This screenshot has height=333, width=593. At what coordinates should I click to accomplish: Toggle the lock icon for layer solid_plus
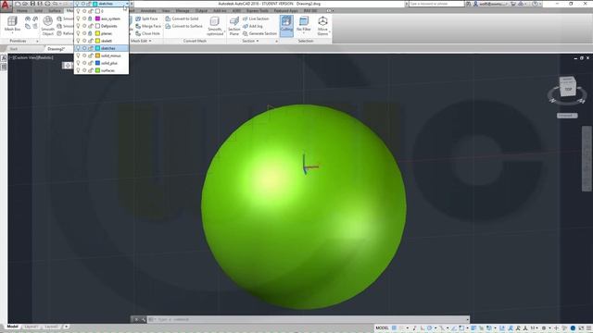[x=91, y=63]
